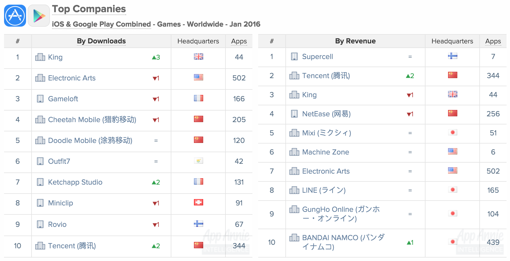This screenshot has height=261, width=510.
Task: Click the Apps header in the Downloads table
Action: pos(239,41)
